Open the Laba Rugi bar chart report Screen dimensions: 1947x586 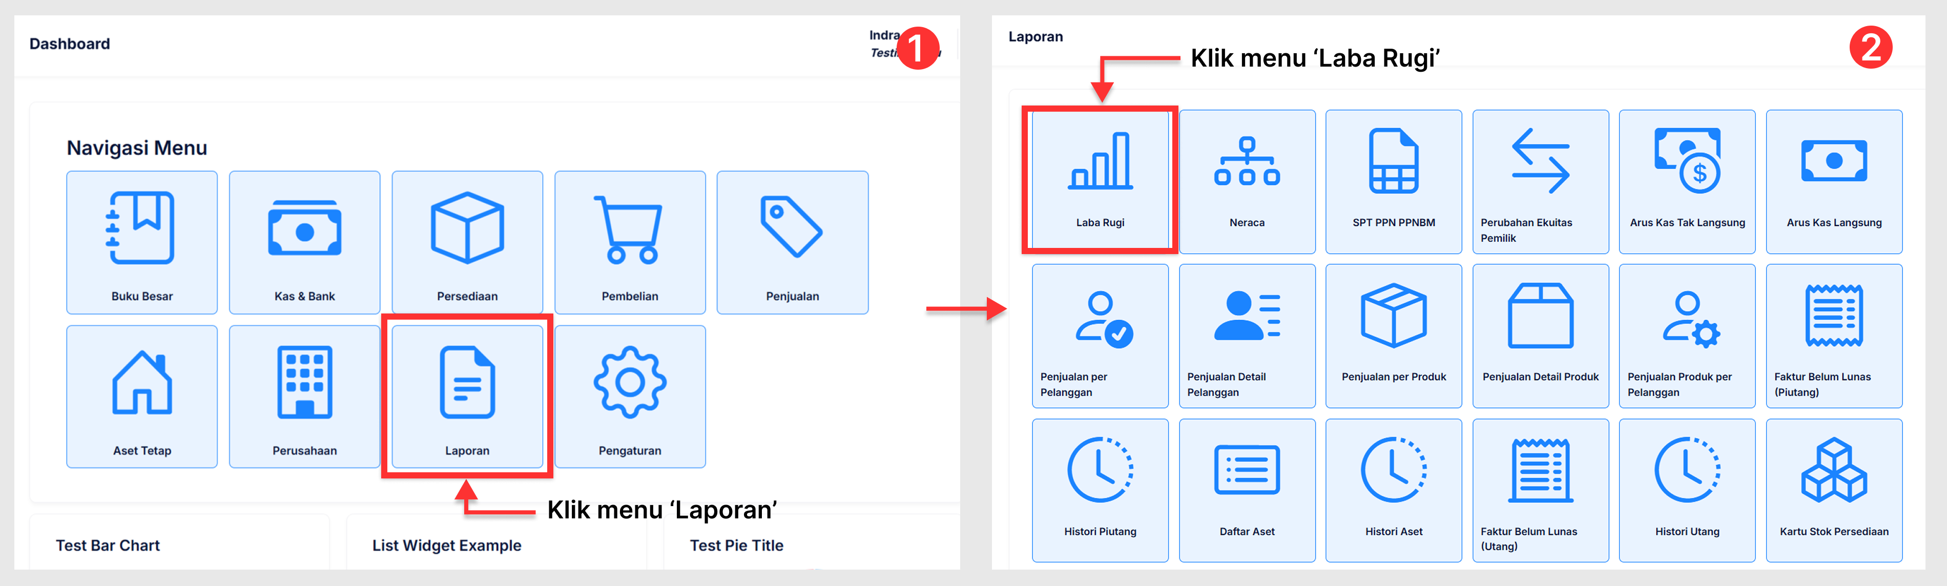click(1100, 161)
